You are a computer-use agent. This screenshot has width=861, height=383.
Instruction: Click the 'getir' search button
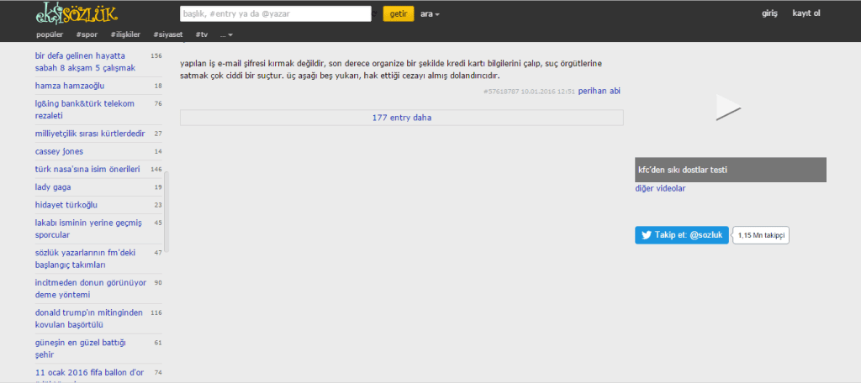pyautogui.click(x=398, y=14)
